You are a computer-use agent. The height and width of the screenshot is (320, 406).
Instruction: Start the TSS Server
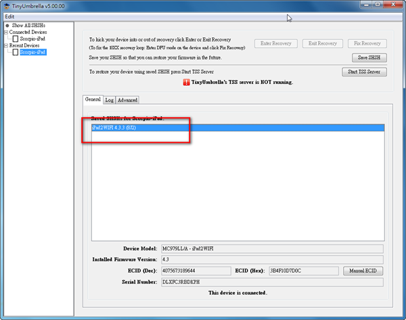pos(364,72)
